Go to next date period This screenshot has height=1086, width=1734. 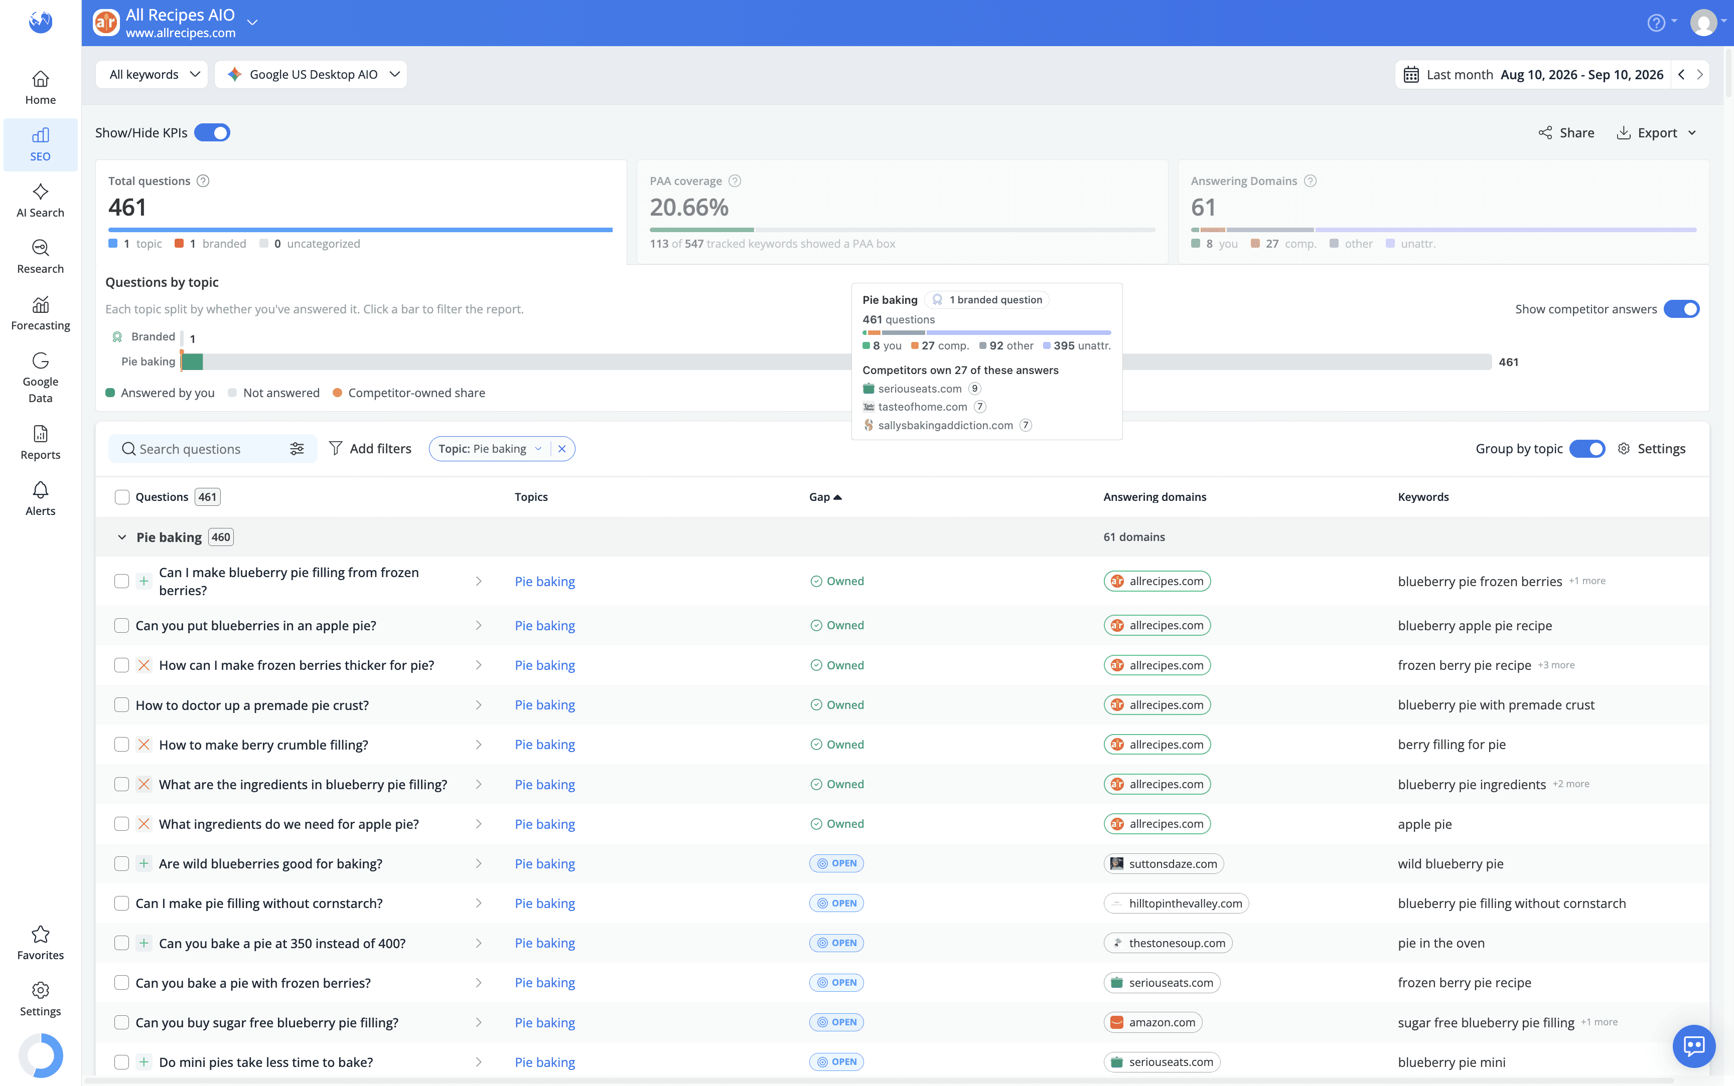click(1699, 75)
